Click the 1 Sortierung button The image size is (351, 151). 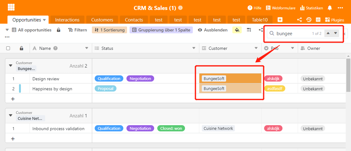click(110, 30)
